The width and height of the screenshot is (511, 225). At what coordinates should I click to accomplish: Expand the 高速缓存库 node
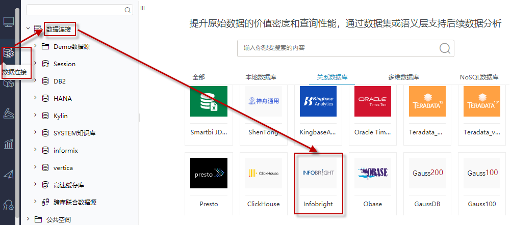coord(36,185)
